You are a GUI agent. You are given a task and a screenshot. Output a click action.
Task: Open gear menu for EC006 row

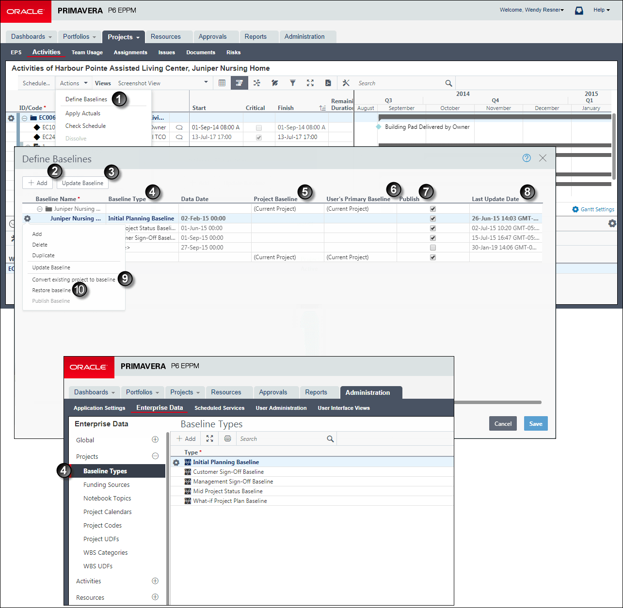coord(11,118)
